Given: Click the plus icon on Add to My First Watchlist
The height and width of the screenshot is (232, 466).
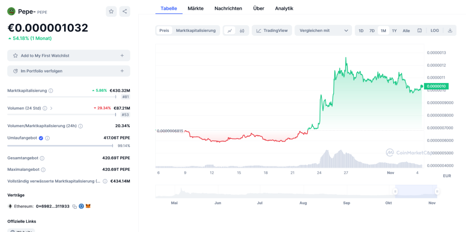Looking at the screenshot, I should pos(122,55).
